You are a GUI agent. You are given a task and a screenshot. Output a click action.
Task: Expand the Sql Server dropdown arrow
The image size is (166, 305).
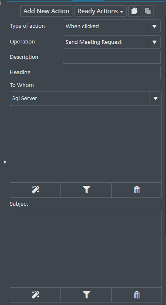point(156,98)
